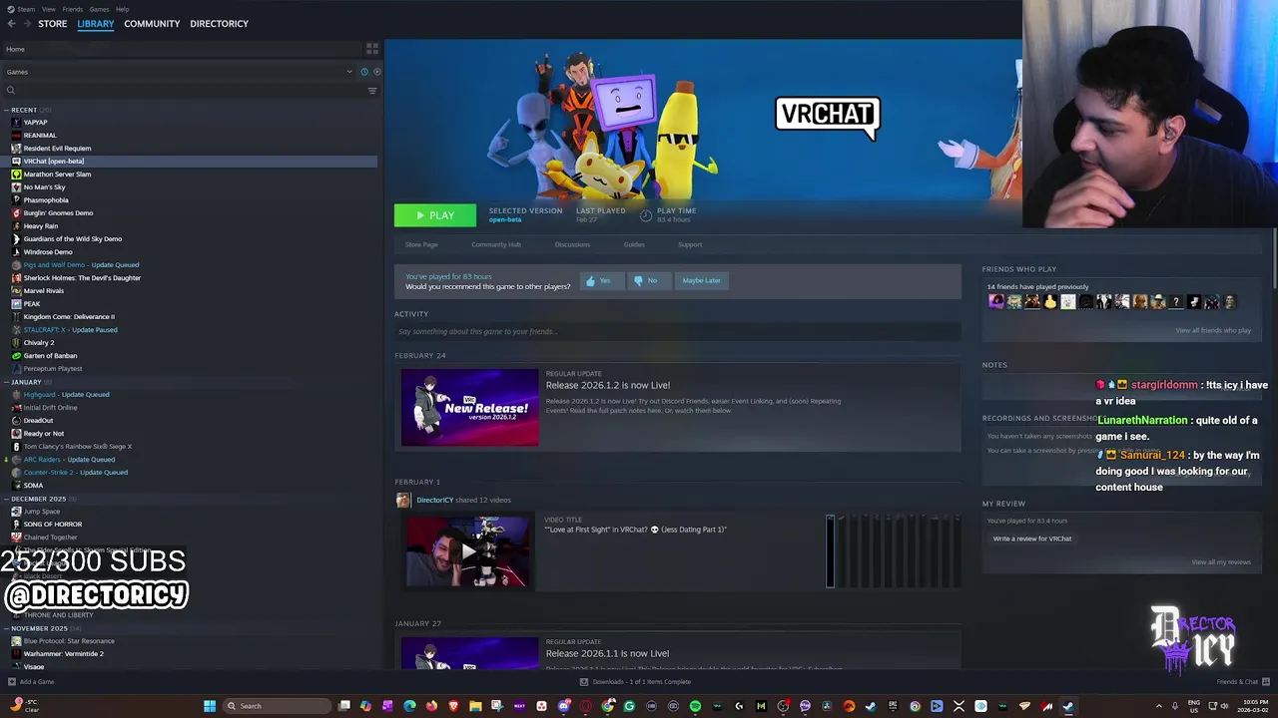Play the Love at First Sight video
The image size is (1278, 718).
(x=466, y=550)
